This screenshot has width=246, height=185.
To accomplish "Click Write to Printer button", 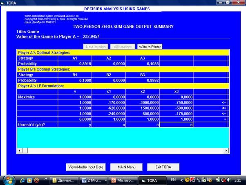I will 150,47.
